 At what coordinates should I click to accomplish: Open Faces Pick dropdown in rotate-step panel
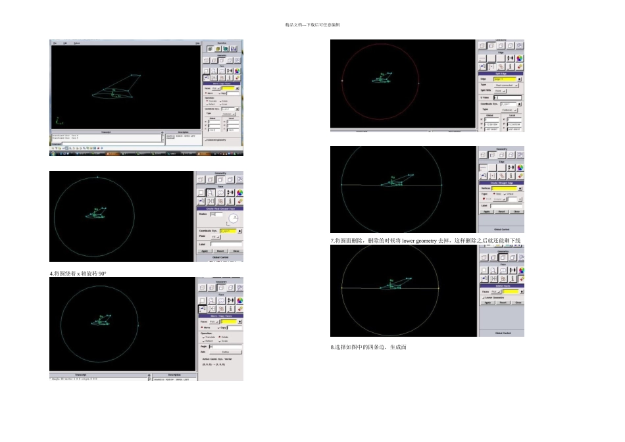[x=214, y=322]
